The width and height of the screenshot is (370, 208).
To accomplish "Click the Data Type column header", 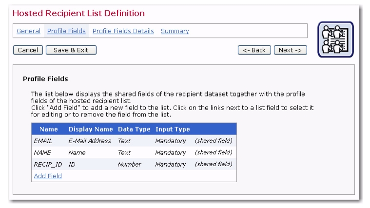I will click(x=134, y=129).
